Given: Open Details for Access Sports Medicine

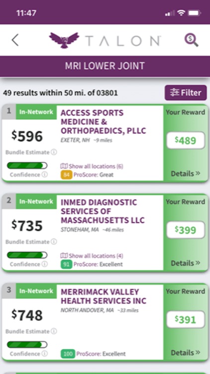Looking at the screenshot, I should [x=186, y=174].
